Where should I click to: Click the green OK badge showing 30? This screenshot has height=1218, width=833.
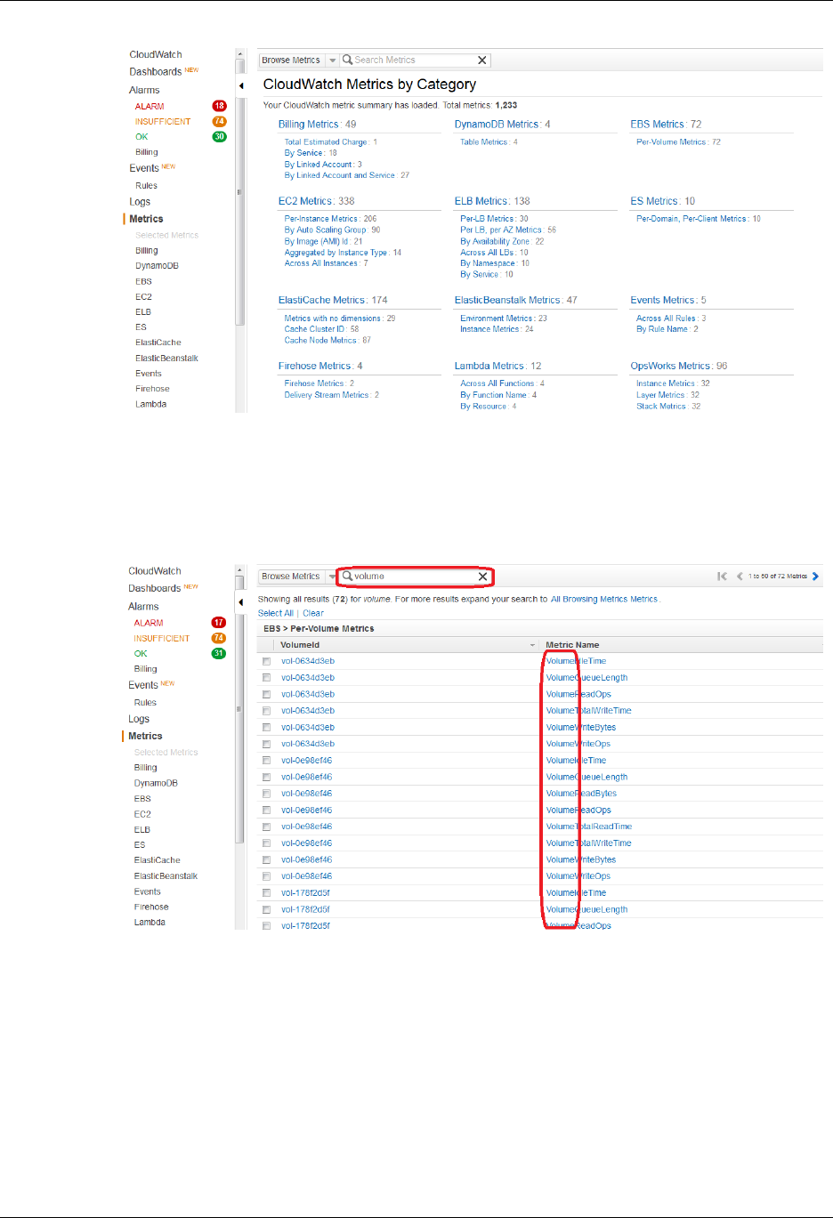[x=219, y=136]
